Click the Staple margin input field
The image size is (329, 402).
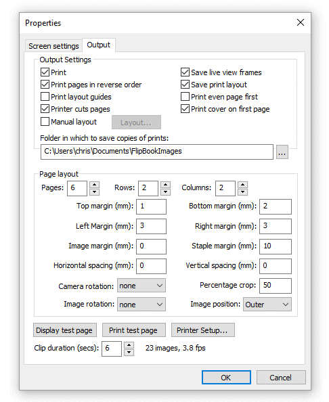(x=276, y=246)
